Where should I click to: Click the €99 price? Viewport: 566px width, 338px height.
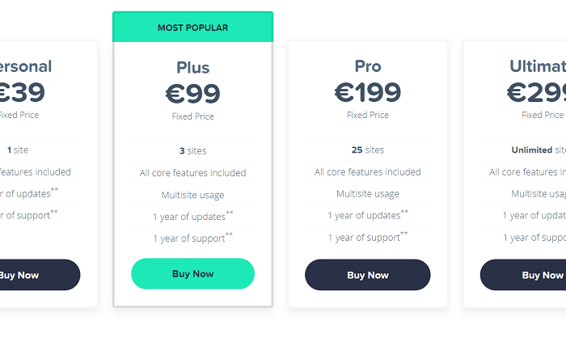pyautogui.click(x=192, y=93)
